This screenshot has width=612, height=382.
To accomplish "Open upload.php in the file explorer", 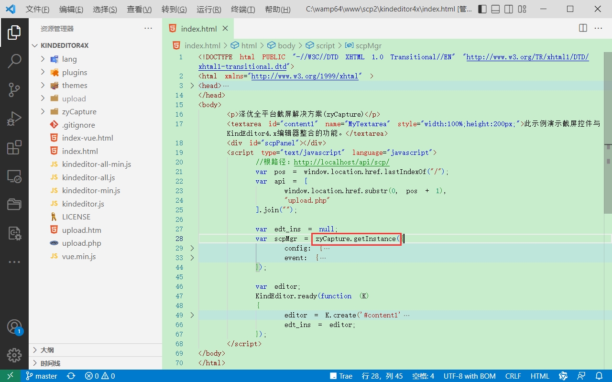I will tap(81, 243).
